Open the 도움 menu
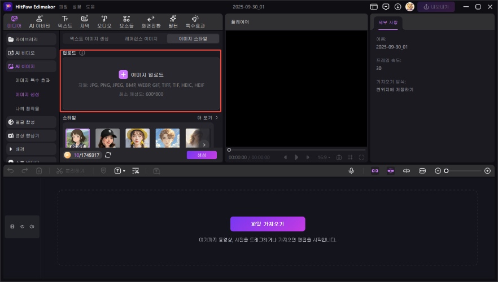 (x=90, y=7)
